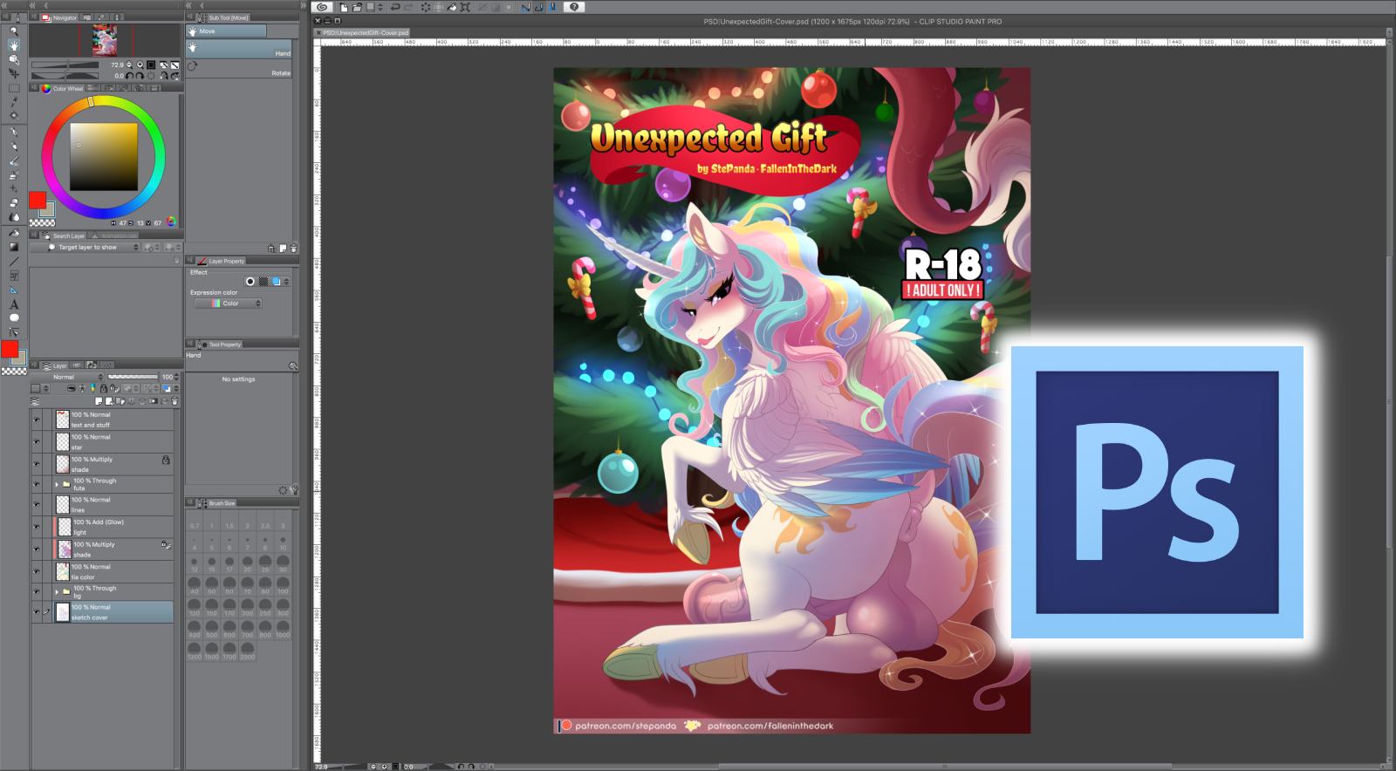Select the Balloon tool
1396x771 pixels.
click(x=14, y=318)
